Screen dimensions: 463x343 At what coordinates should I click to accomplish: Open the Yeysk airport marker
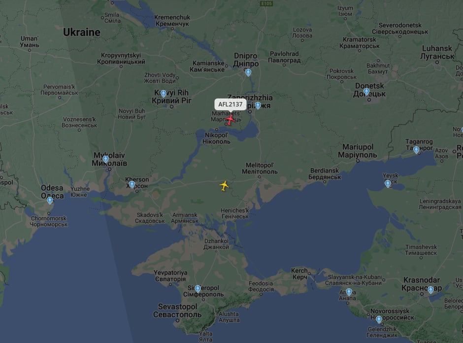point(388,184)
